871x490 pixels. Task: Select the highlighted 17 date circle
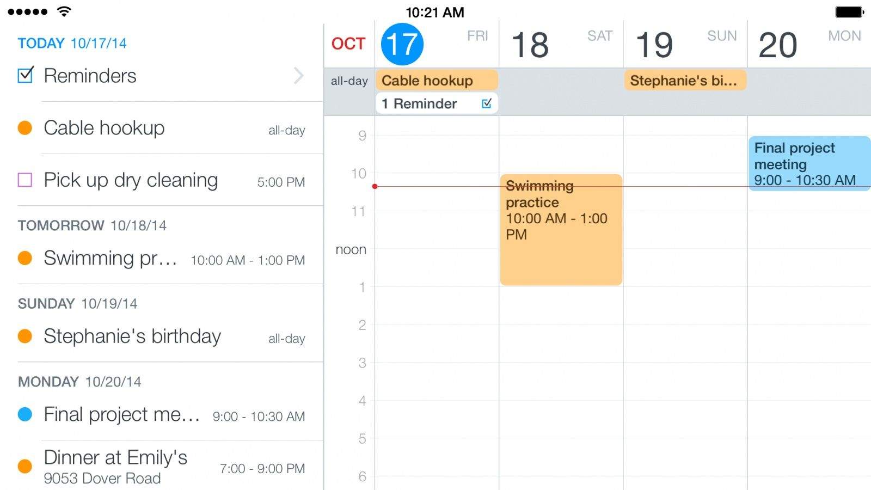coord(402,44)
